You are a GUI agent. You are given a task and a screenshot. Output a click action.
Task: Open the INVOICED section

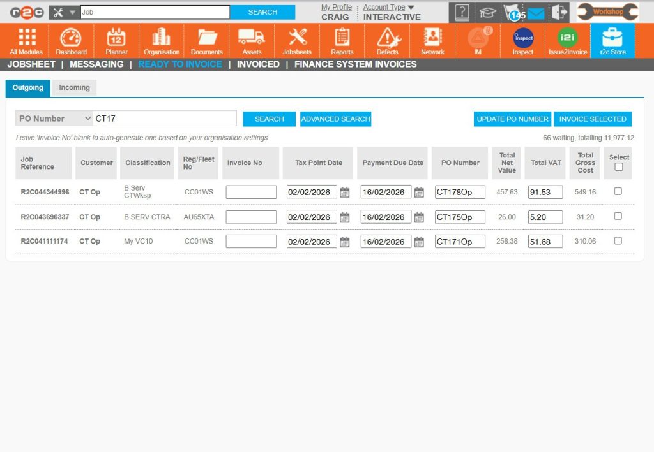point(258,64)
